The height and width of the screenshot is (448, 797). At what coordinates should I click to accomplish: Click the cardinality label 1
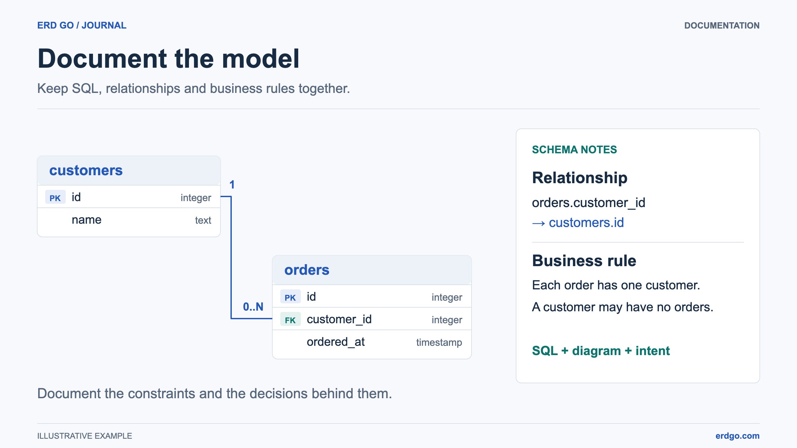(232, 185)
